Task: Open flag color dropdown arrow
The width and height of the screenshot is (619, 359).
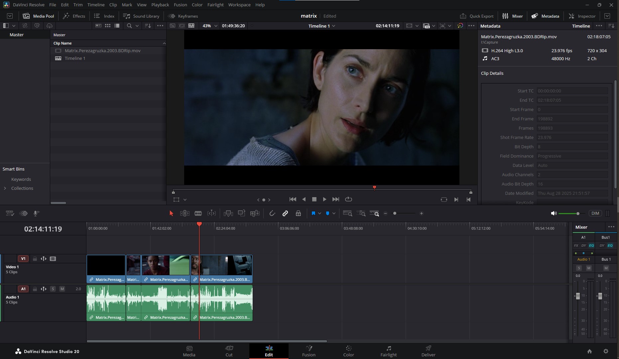Action: point(319,213)
